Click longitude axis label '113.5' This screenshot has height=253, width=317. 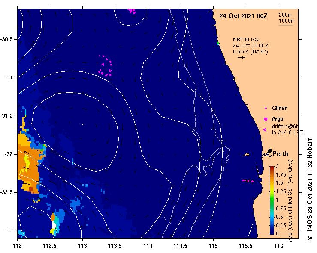[x=115, y=246]
